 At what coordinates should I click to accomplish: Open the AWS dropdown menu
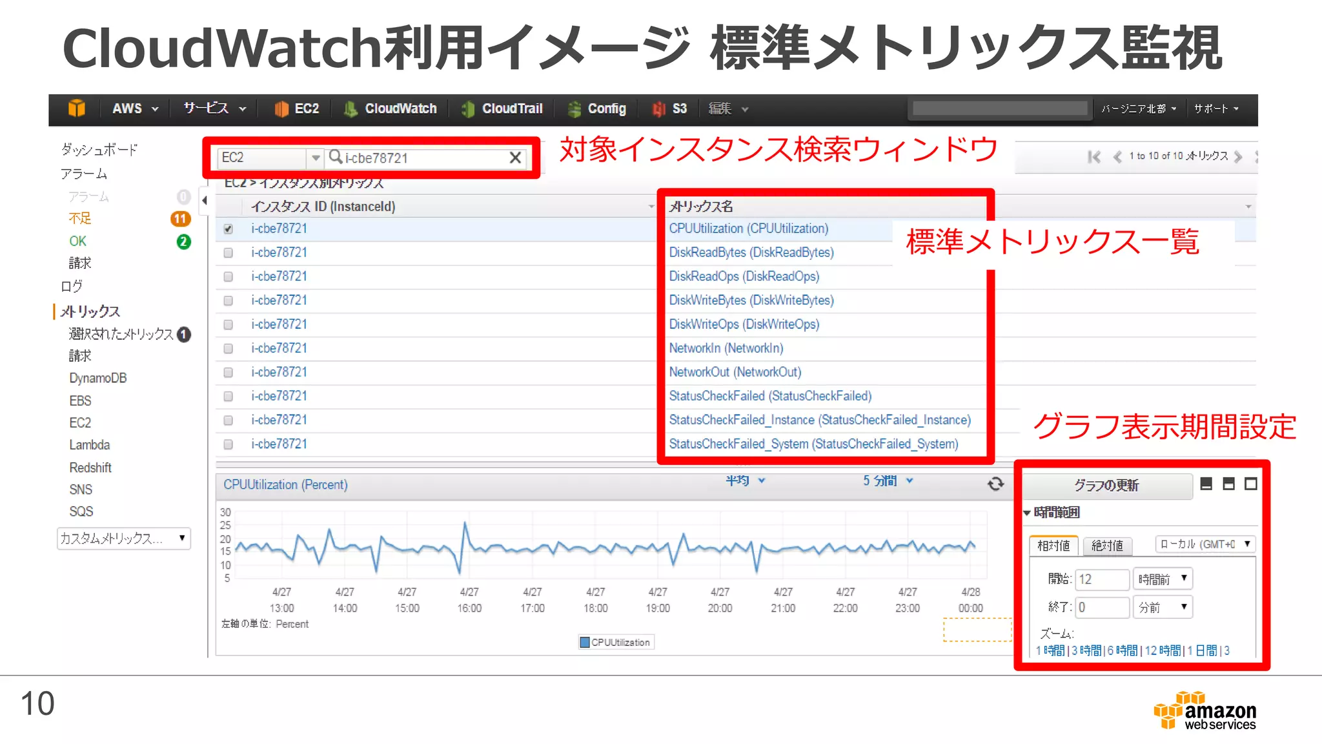135,109
